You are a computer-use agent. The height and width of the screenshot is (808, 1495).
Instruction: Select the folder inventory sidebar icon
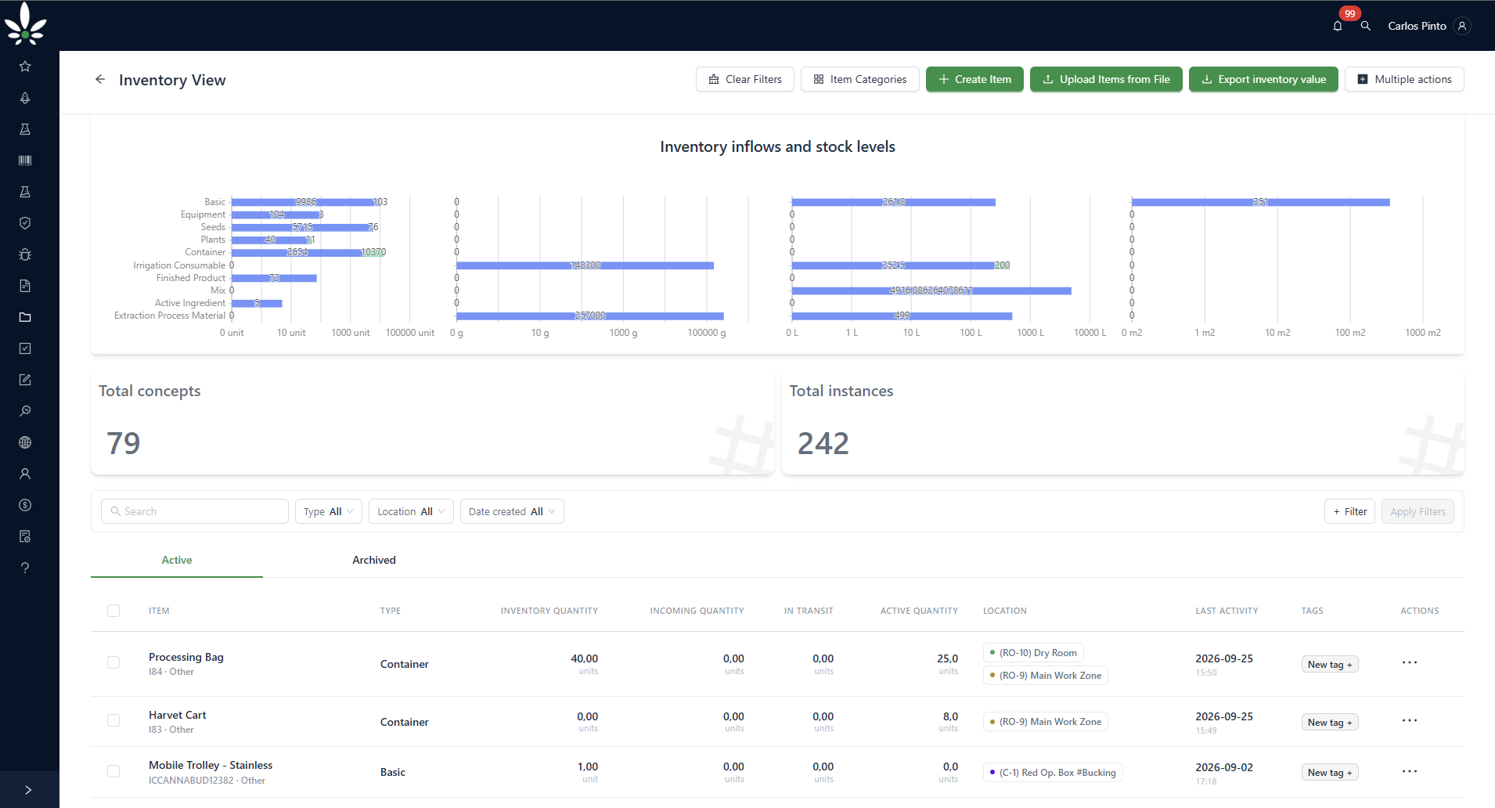(x=25, y=317)
